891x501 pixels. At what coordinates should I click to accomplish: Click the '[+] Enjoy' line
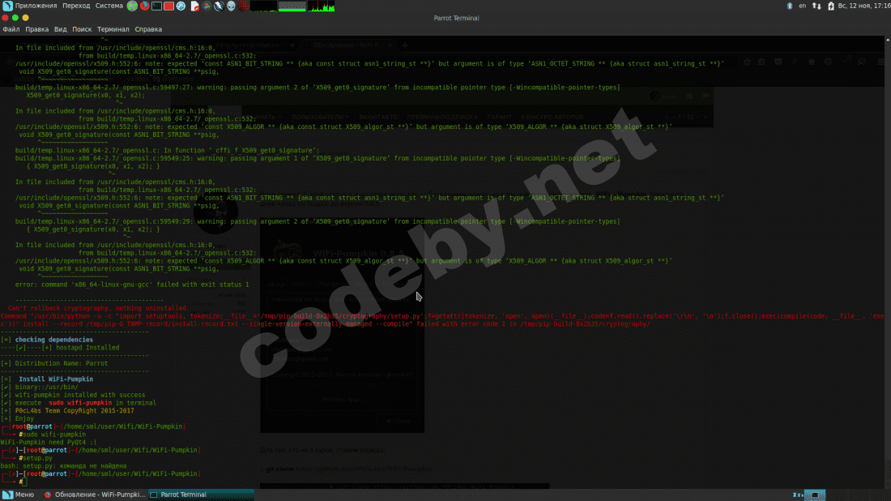pyautogui.click(x=17, y=418)
